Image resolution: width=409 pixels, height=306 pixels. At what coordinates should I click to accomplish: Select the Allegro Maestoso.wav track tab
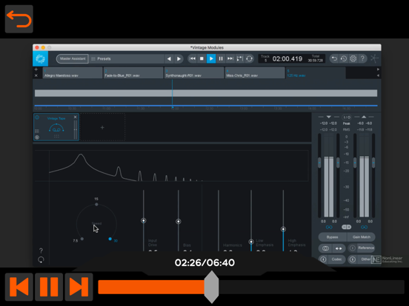[x=73, y=72]
